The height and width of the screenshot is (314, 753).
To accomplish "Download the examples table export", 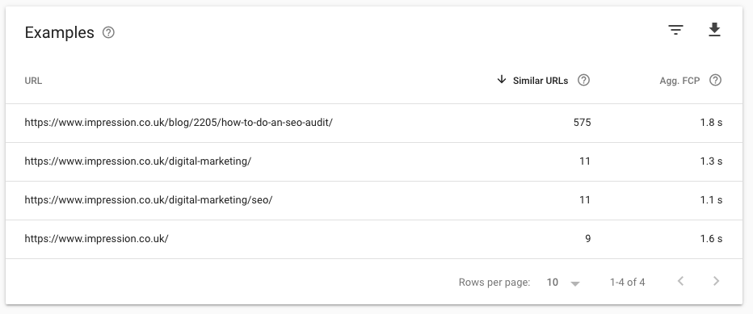I will [x=714, y=30].
